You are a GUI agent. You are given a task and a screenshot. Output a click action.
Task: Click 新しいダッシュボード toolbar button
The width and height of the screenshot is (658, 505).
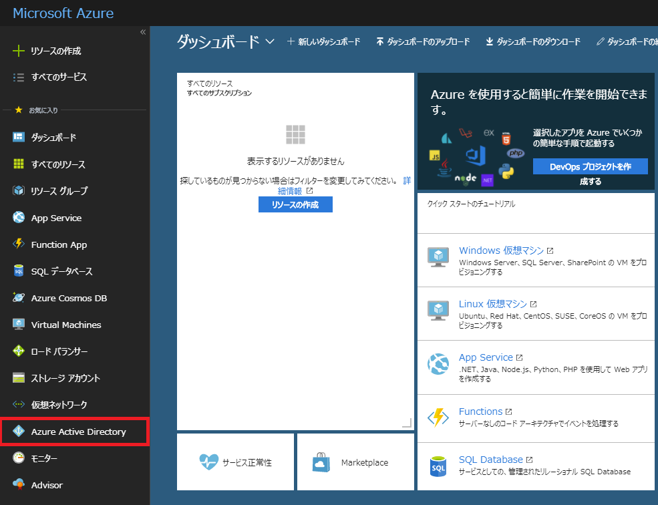[x=323, y=41]
